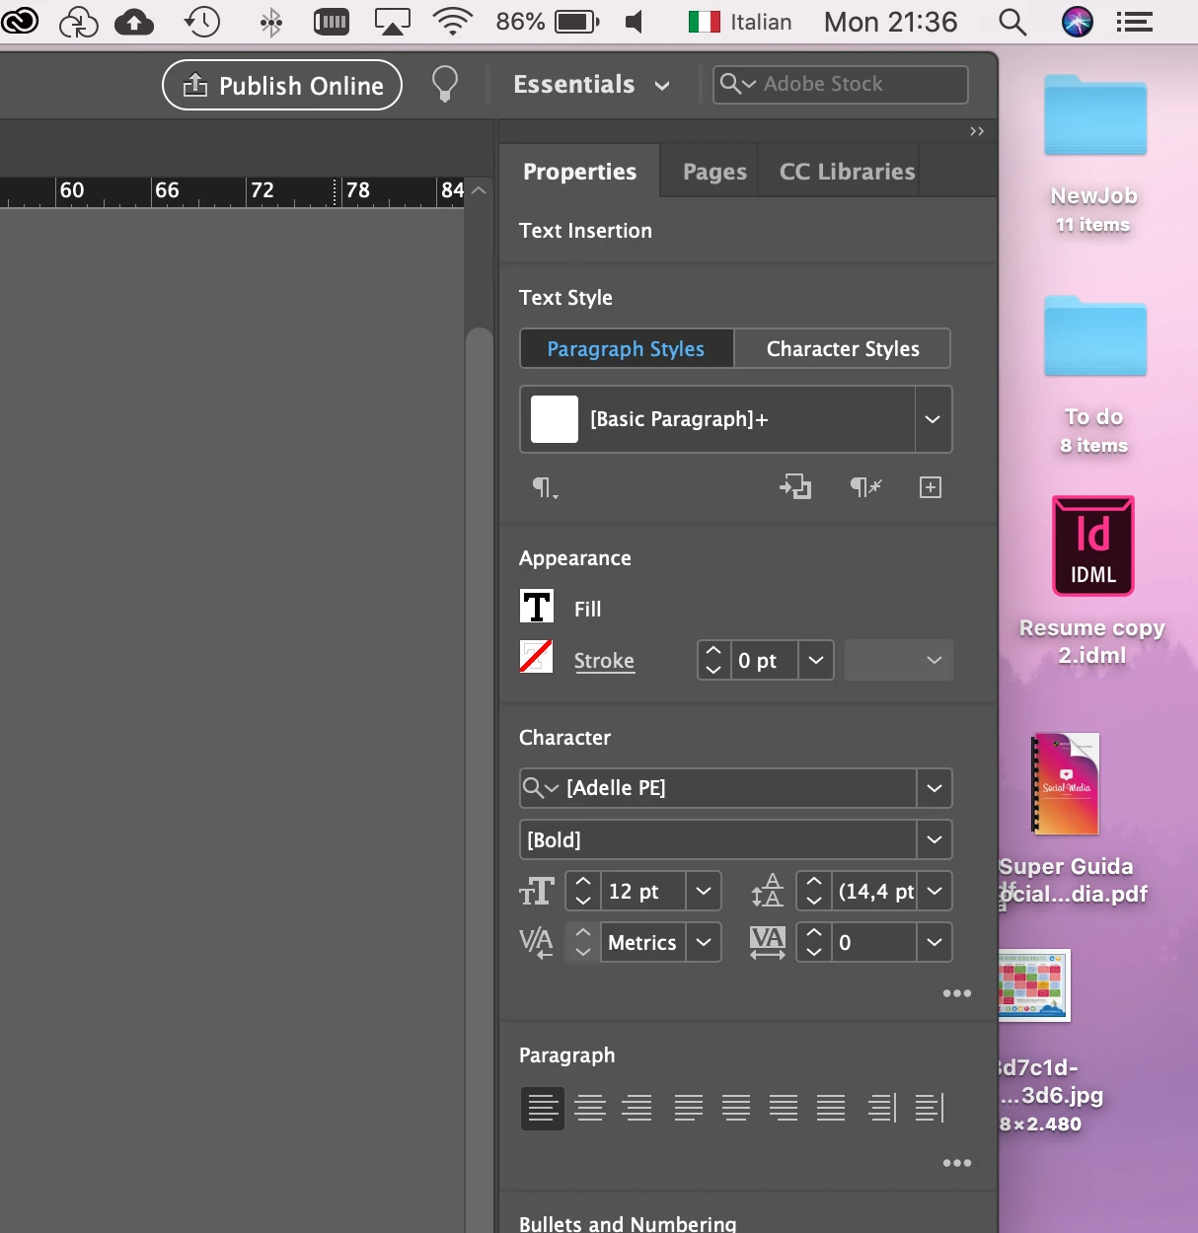The height and width of the screenshot is (1233, 1198).
Task: Click the Adobe Stock search field
Action: tap(841, 84)
